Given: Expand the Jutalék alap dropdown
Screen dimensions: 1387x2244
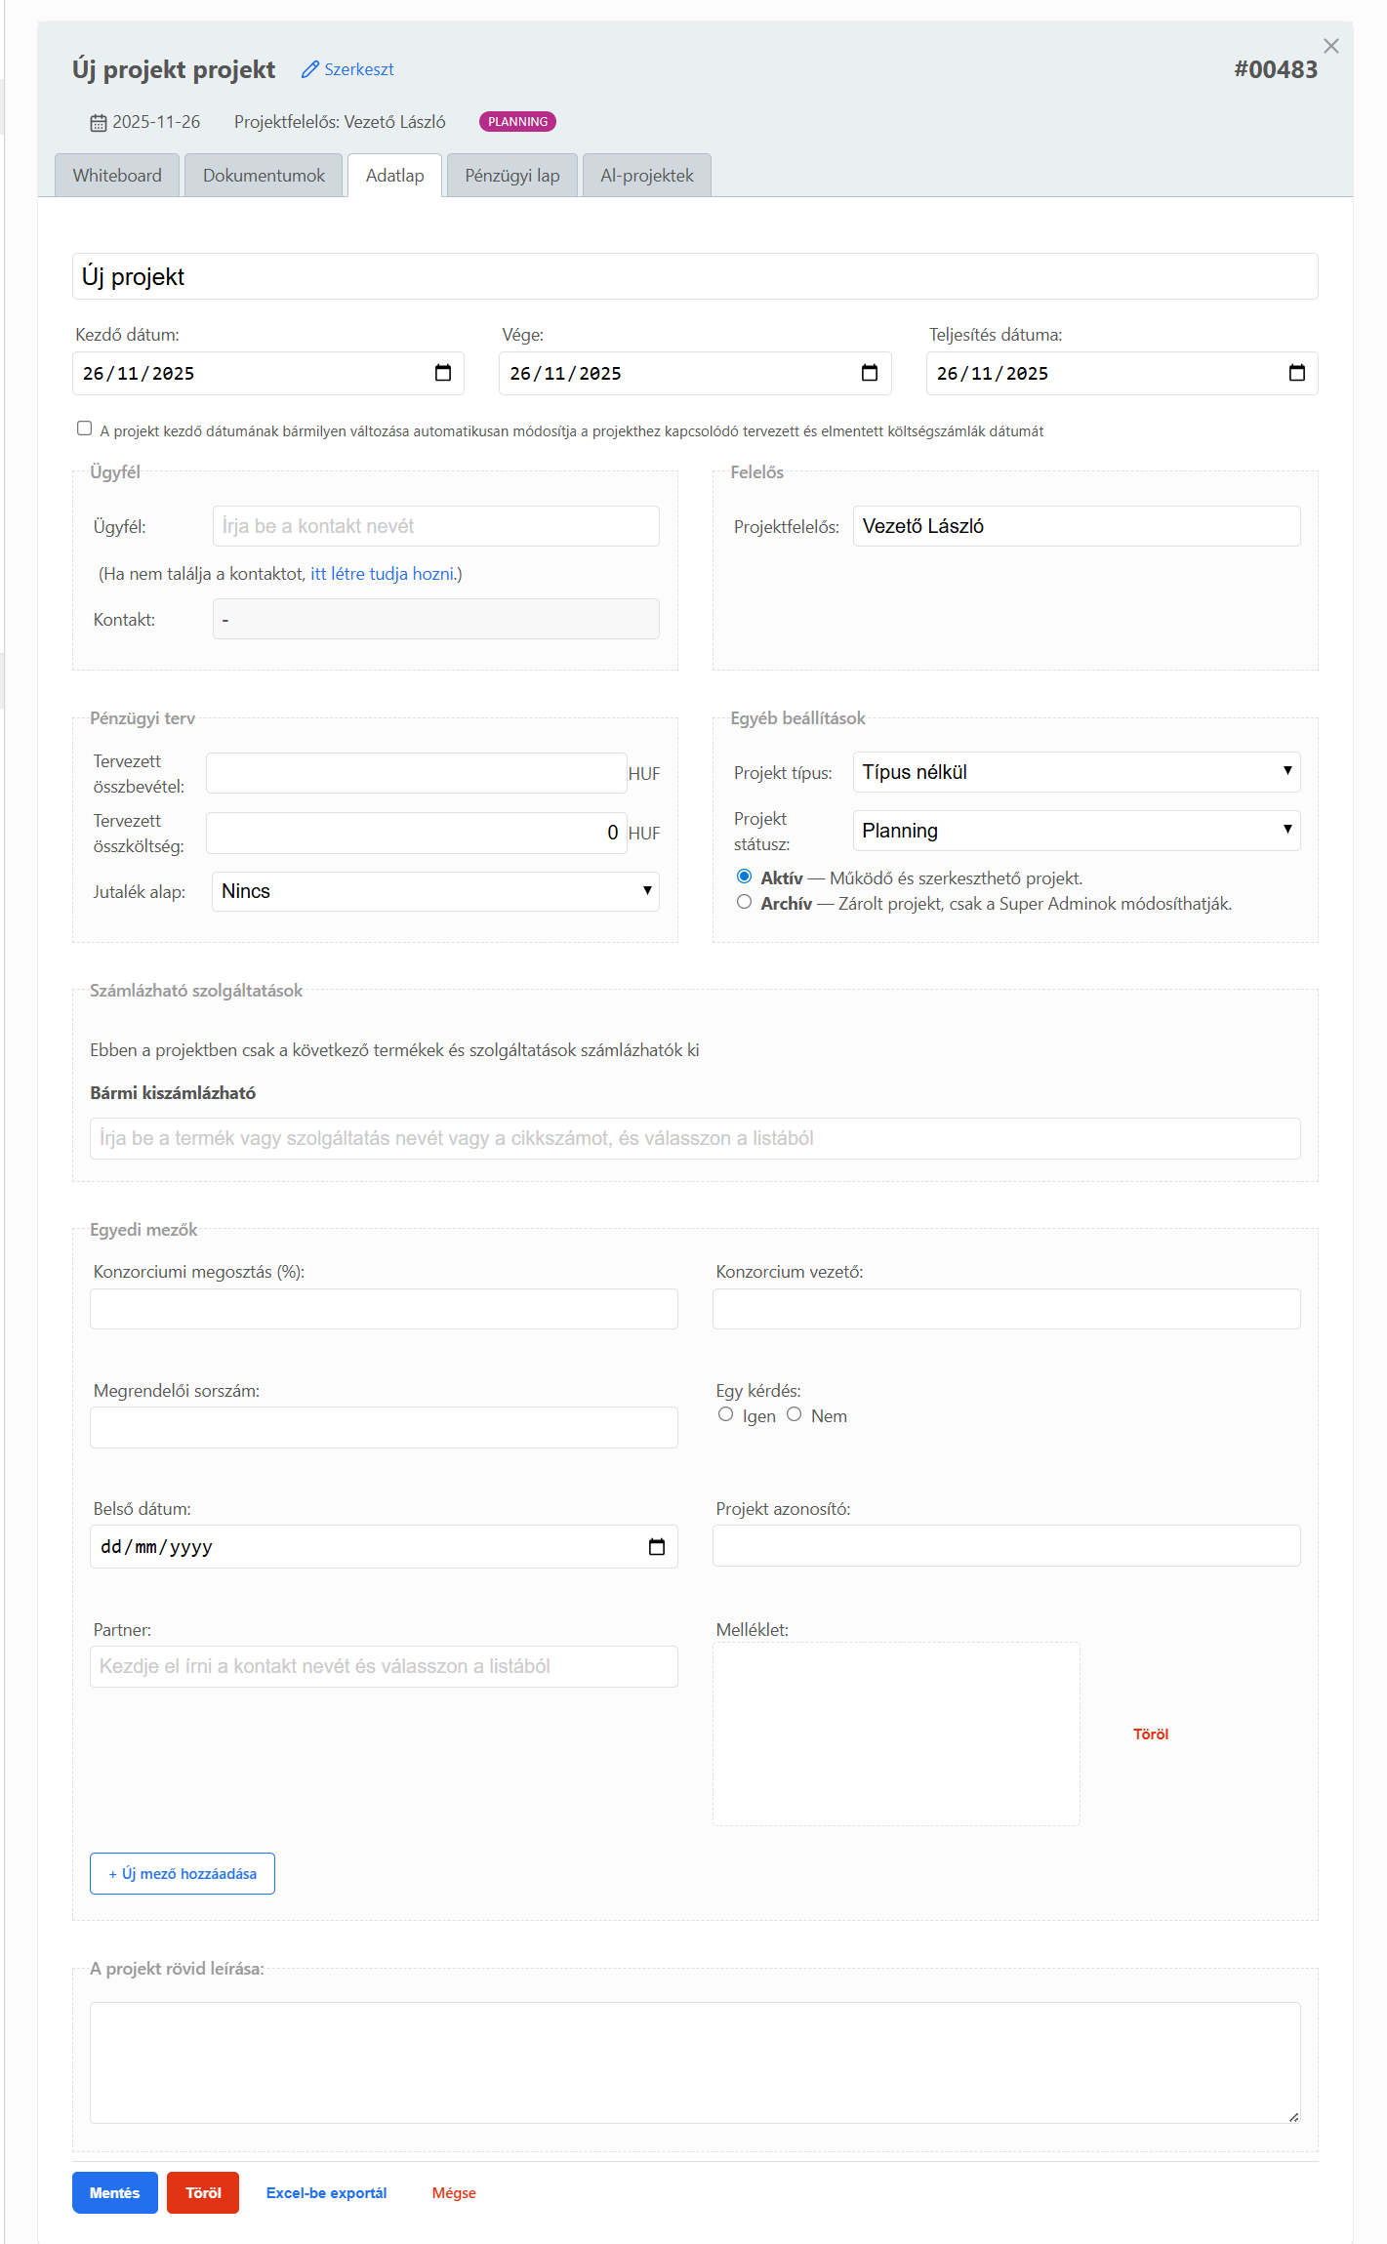Looking at the screenshot, I should coord(435,891).
